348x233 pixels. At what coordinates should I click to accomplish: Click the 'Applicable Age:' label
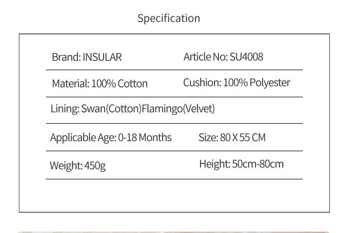(83, 137)
